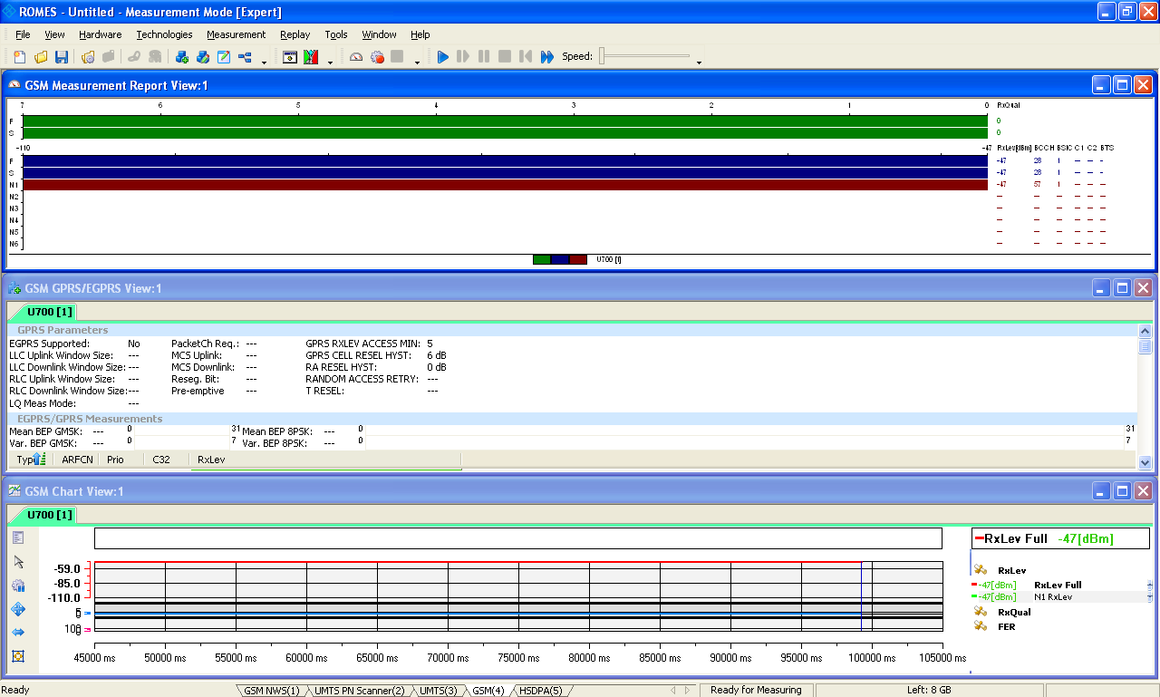Adjust the replay Speed slider
Viewport: 1160px width, 697px height.
[643, 56]
